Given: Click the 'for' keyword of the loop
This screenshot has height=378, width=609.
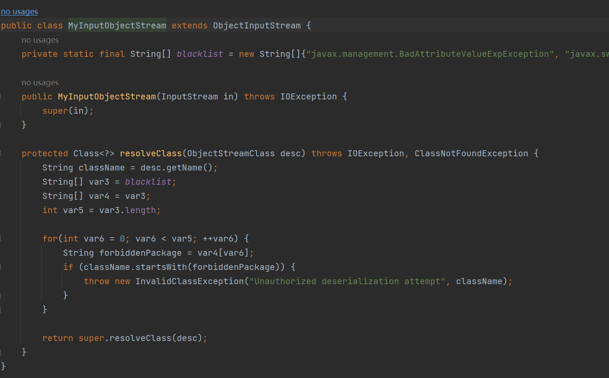Looking at the screenshot, I should coord(50,239).
